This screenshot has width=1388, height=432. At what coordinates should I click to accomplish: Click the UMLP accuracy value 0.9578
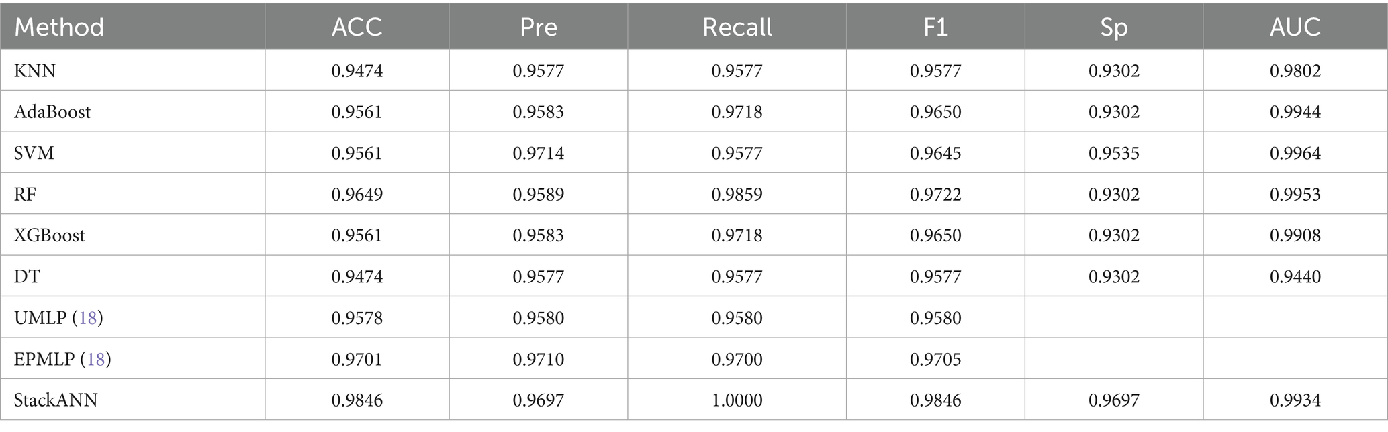click(357, 318)
